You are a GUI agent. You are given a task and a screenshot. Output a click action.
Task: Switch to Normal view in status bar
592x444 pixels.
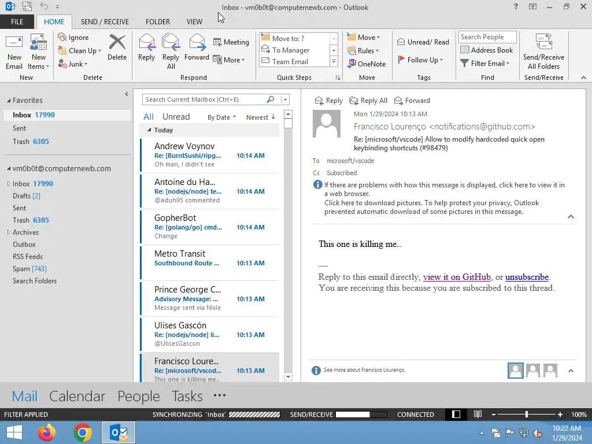point(456,414)
